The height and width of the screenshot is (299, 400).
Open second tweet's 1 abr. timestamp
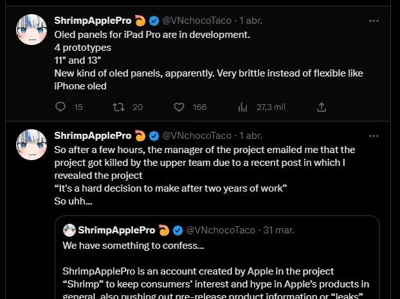coord(251,136)
